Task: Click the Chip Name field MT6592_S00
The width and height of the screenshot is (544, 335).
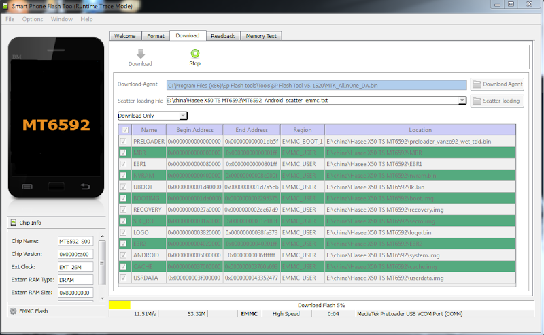Action: pos(75,241)
